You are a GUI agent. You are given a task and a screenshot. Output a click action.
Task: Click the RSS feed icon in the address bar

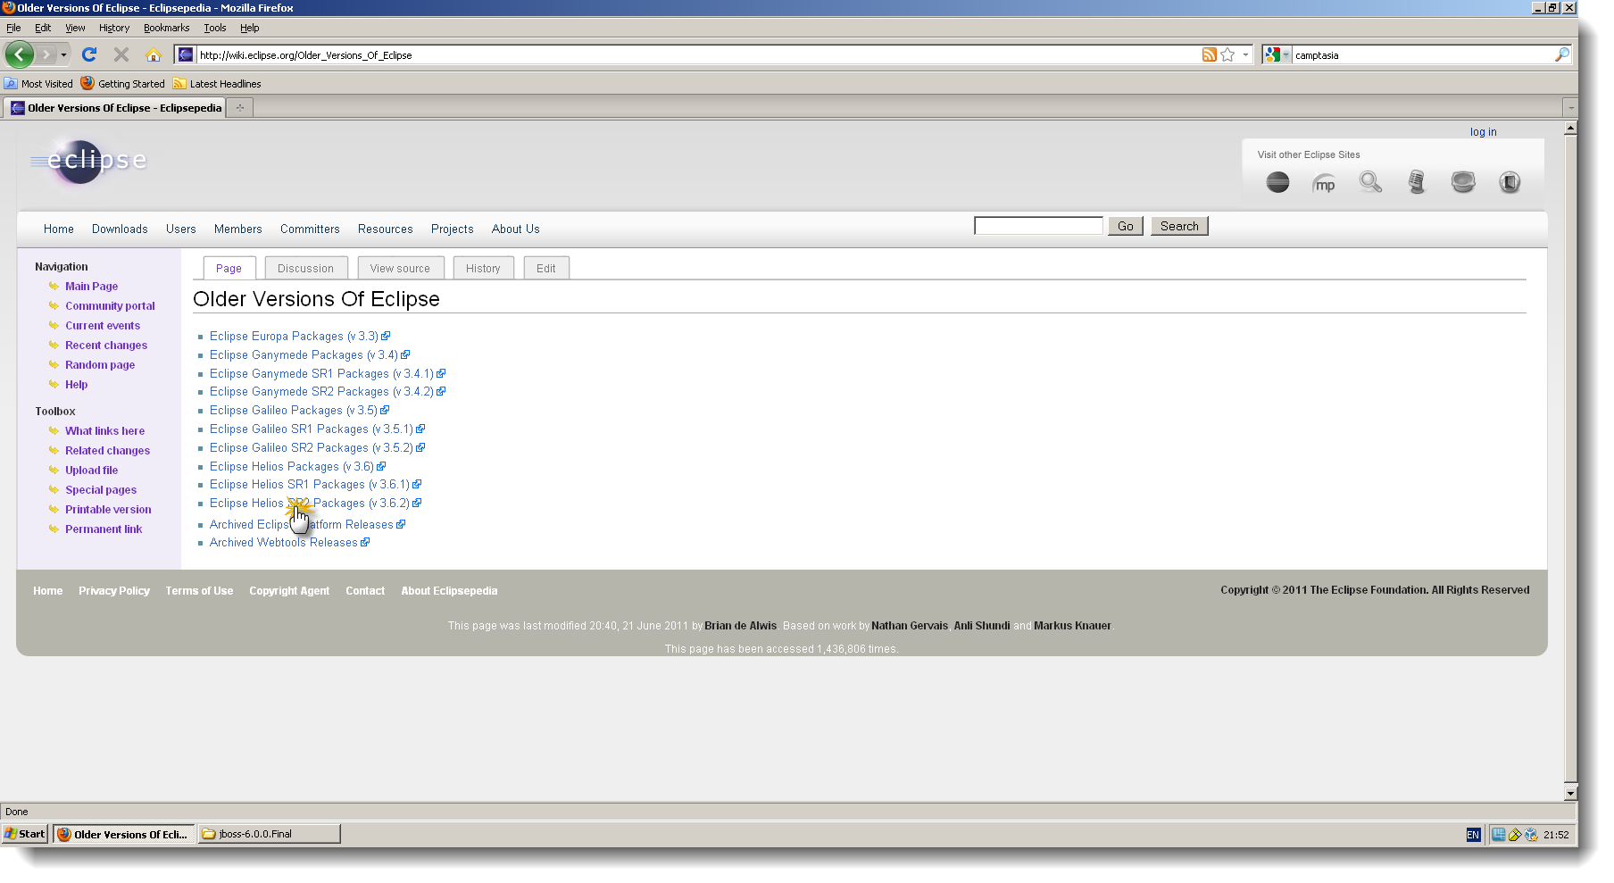[x=1209, y=54]
